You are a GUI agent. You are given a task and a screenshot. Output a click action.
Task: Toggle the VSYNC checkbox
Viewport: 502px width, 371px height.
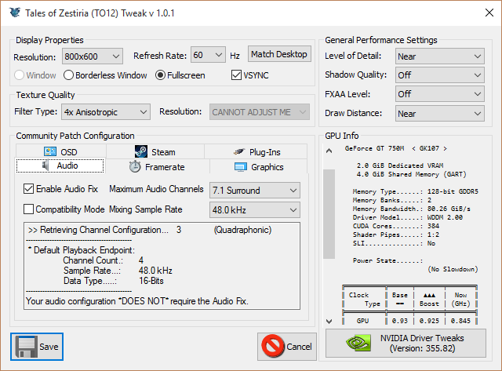pyautogui.click(x=236, y=75)
